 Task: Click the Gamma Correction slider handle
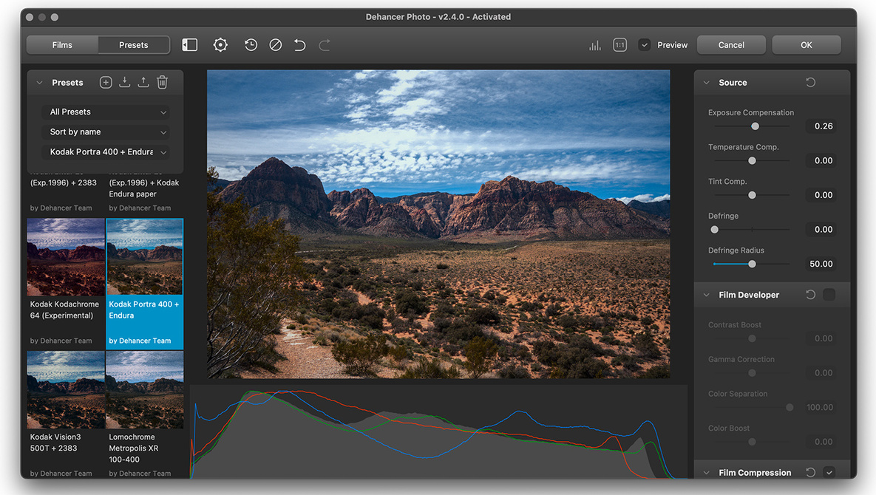coord(752,373)
